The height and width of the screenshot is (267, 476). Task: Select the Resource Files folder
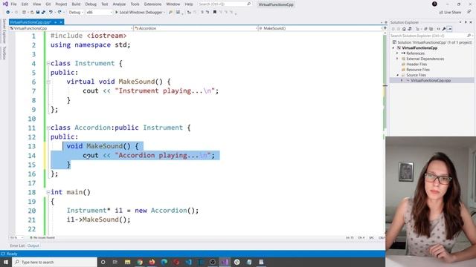[418, 70]
